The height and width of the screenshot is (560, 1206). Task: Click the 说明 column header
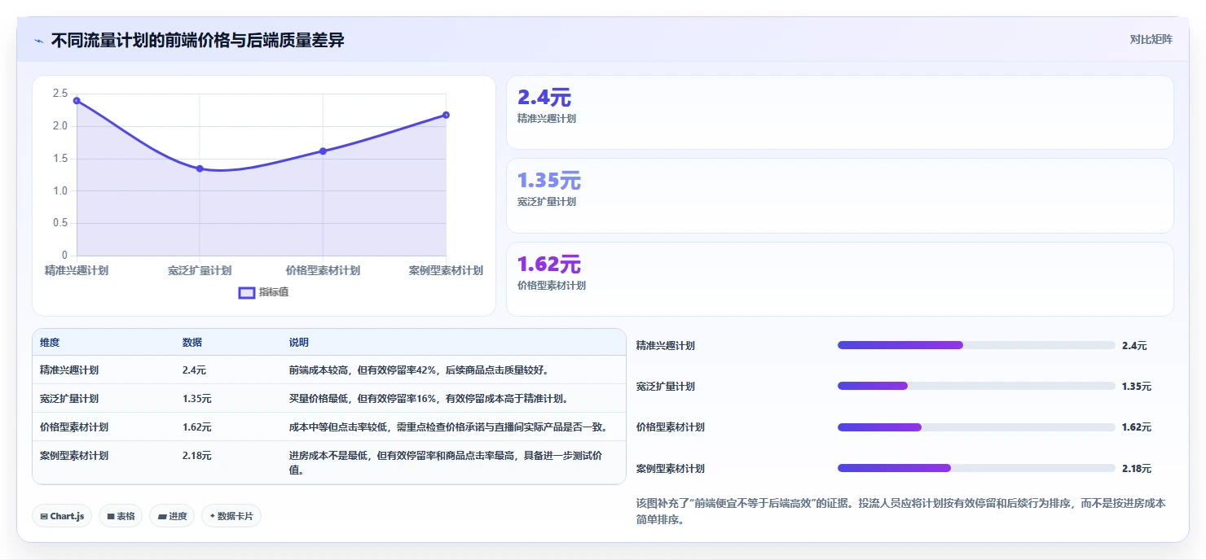click(299, 343)
